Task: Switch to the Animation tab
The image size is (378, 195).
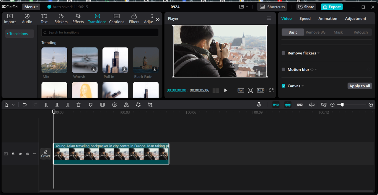Action: [328, 18]
